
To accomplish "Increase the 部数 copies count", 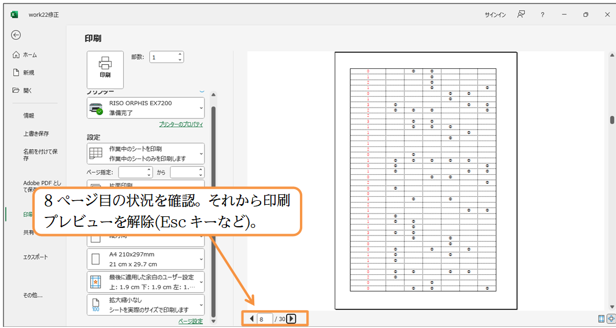I will point(180,54).
